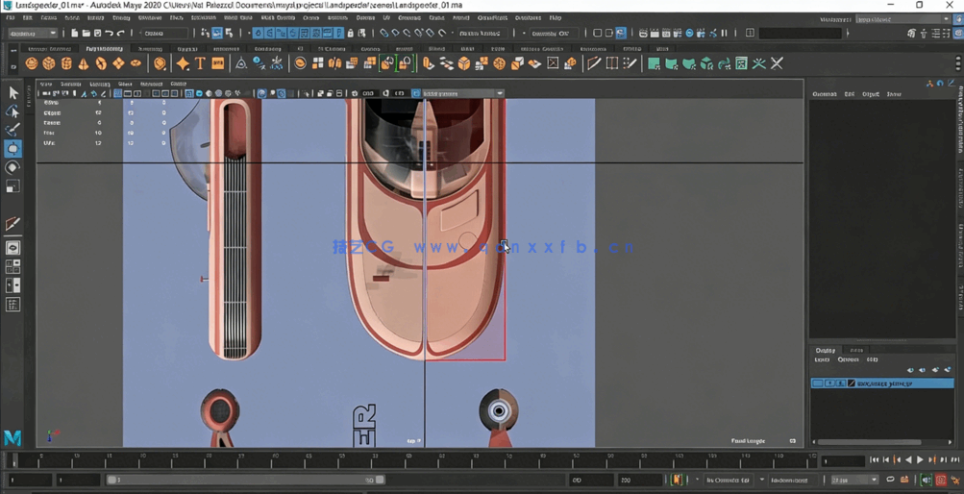Click the polygon cone shelf icon
Image resolution: width=964 pixels, height=494 pixels.
[x=84, y=63]
